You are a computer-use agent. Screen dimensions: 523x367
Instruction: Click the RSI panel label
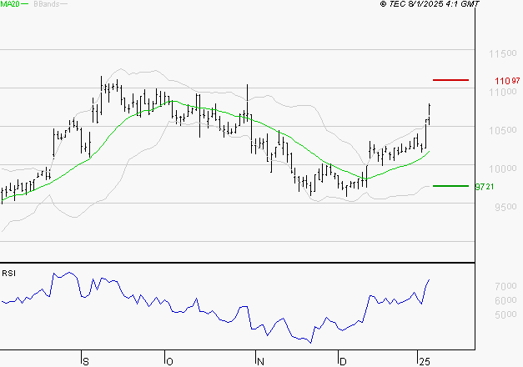(x=8, y=274)
